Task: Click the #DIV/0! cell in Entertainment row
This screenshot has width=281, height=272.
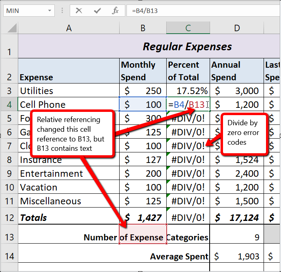Action: [x=188, y=173]
